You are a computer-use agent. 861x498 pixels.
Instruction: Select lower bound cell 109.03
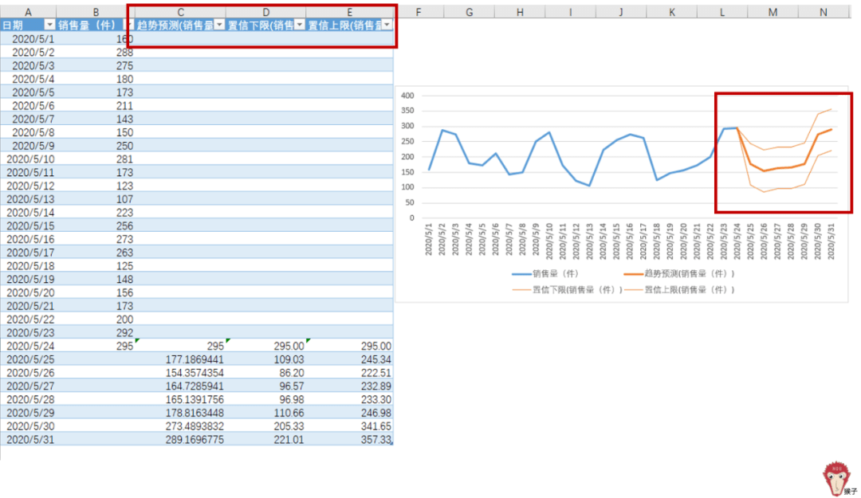coord(265,359)
